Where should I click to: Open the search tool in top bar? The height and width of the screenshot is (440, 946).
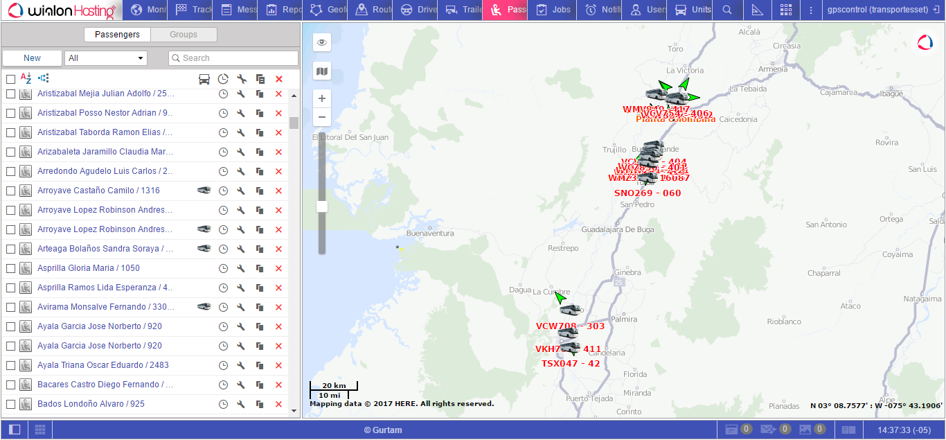coord(726,10)
